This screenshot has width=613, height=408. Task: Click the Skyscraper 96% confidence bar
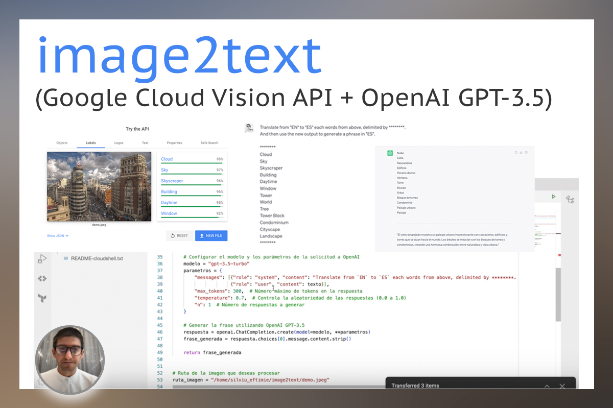(x=192, y=185)
